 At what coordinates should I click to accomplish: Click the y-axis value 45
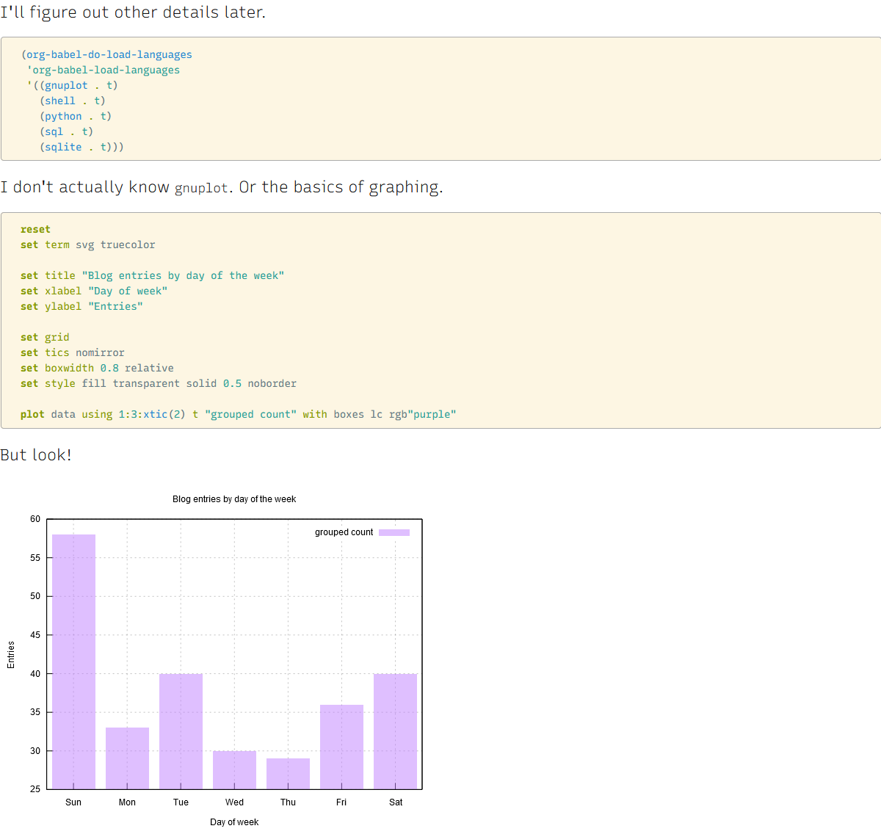tap(35, 635)
